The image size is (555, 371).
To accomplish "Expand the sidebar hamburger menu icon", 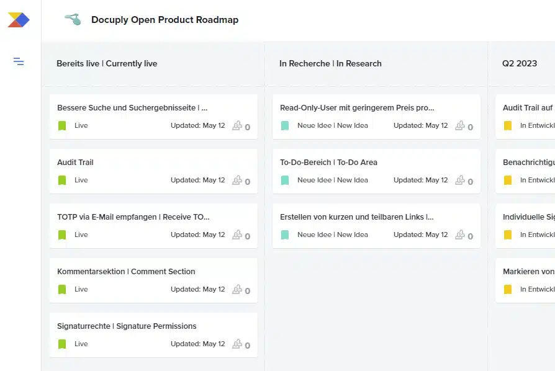I will (19, 61).
